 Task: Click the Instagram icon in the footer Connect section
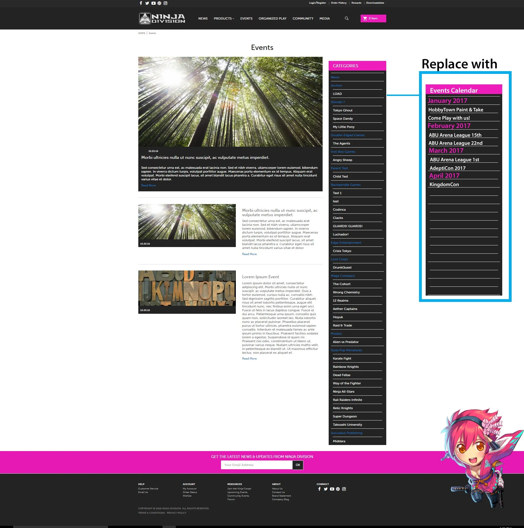click(x=344, y=489)
